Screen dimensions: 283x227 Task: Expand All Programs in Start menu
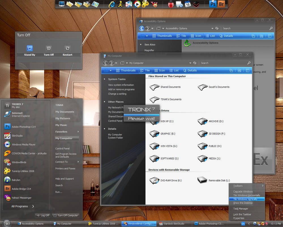pos(23,206)
